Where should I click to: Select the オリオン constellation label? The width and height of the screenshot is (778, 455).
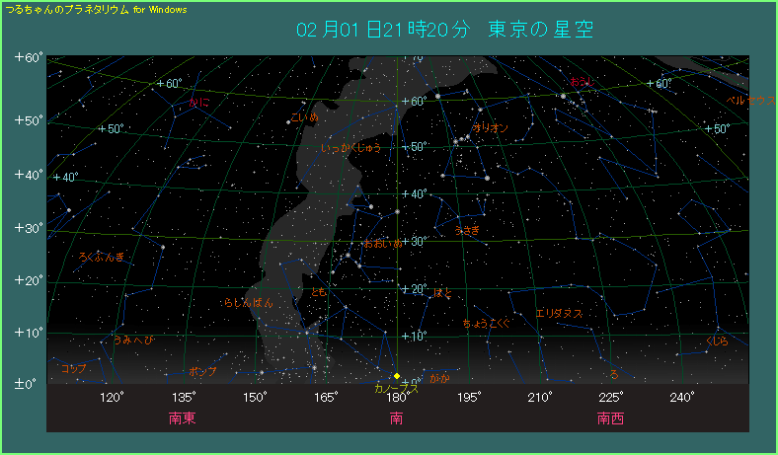(x=491, y=128)
